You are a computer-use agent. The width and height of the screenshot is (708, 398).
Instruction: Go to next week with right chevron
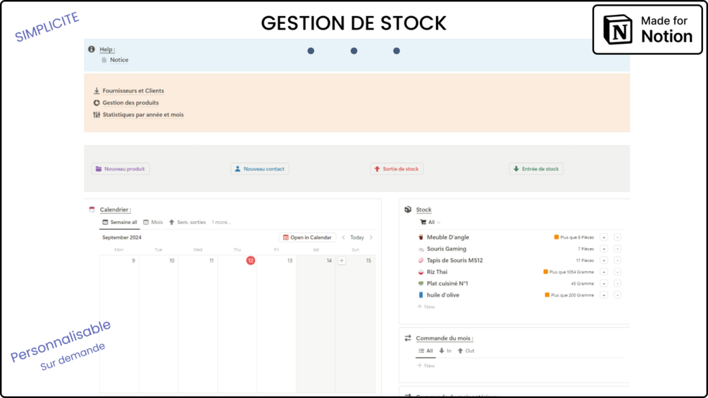point(371,237)
